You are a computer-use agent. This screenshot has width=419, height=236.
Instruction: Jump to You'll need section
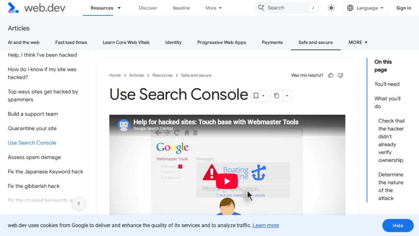(387, 84)
